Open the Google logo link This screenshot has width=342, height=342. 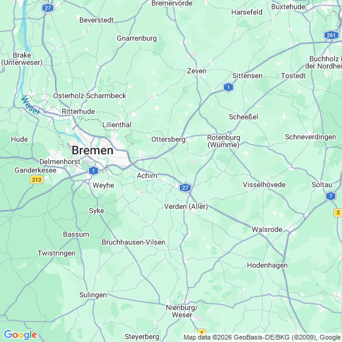coord(21,334)
